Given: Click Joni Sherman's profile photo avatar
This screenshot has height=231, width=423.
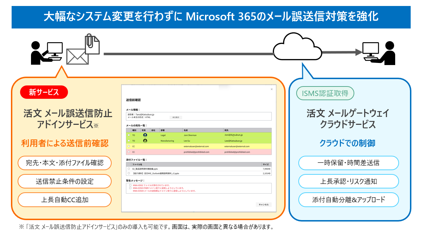Looking at the screenshot, I should [145, 135].
